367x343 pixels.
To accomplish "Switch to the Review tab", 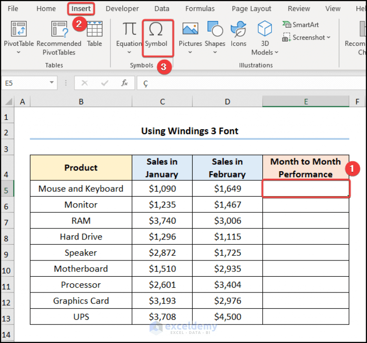I will pyautogui.click(x=299, y=9).
